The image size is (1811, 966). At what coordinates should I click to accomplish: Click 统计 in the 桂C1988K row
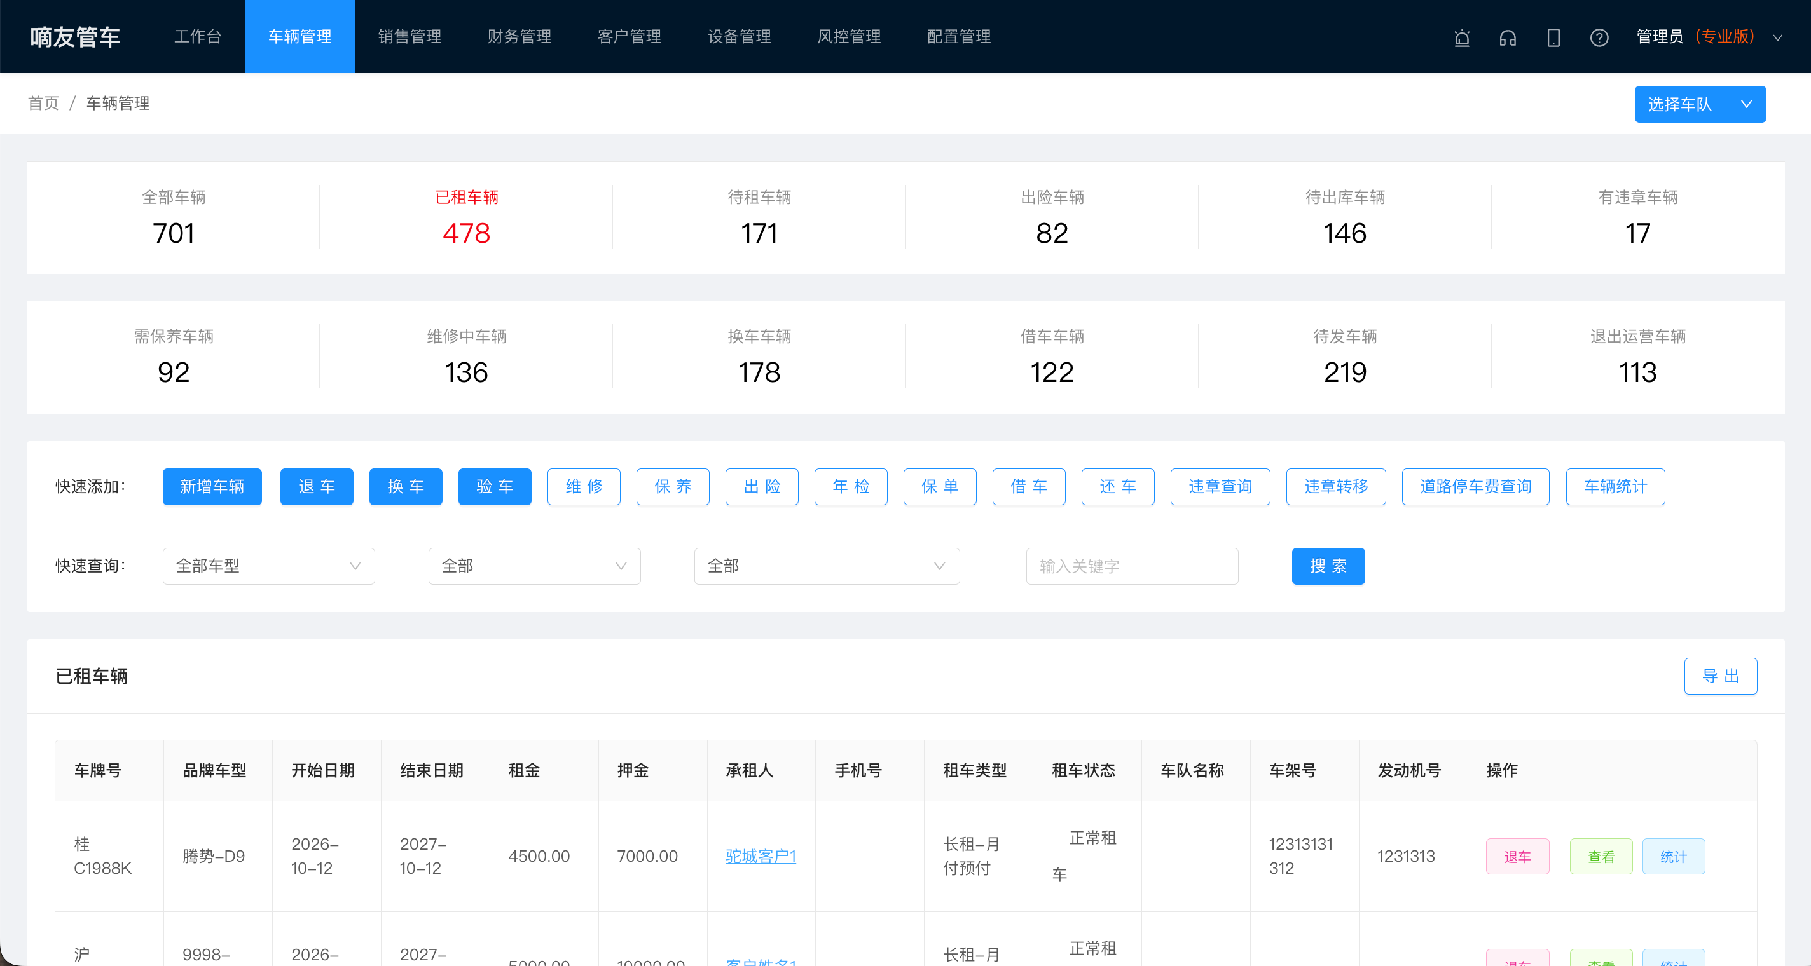1673,855
